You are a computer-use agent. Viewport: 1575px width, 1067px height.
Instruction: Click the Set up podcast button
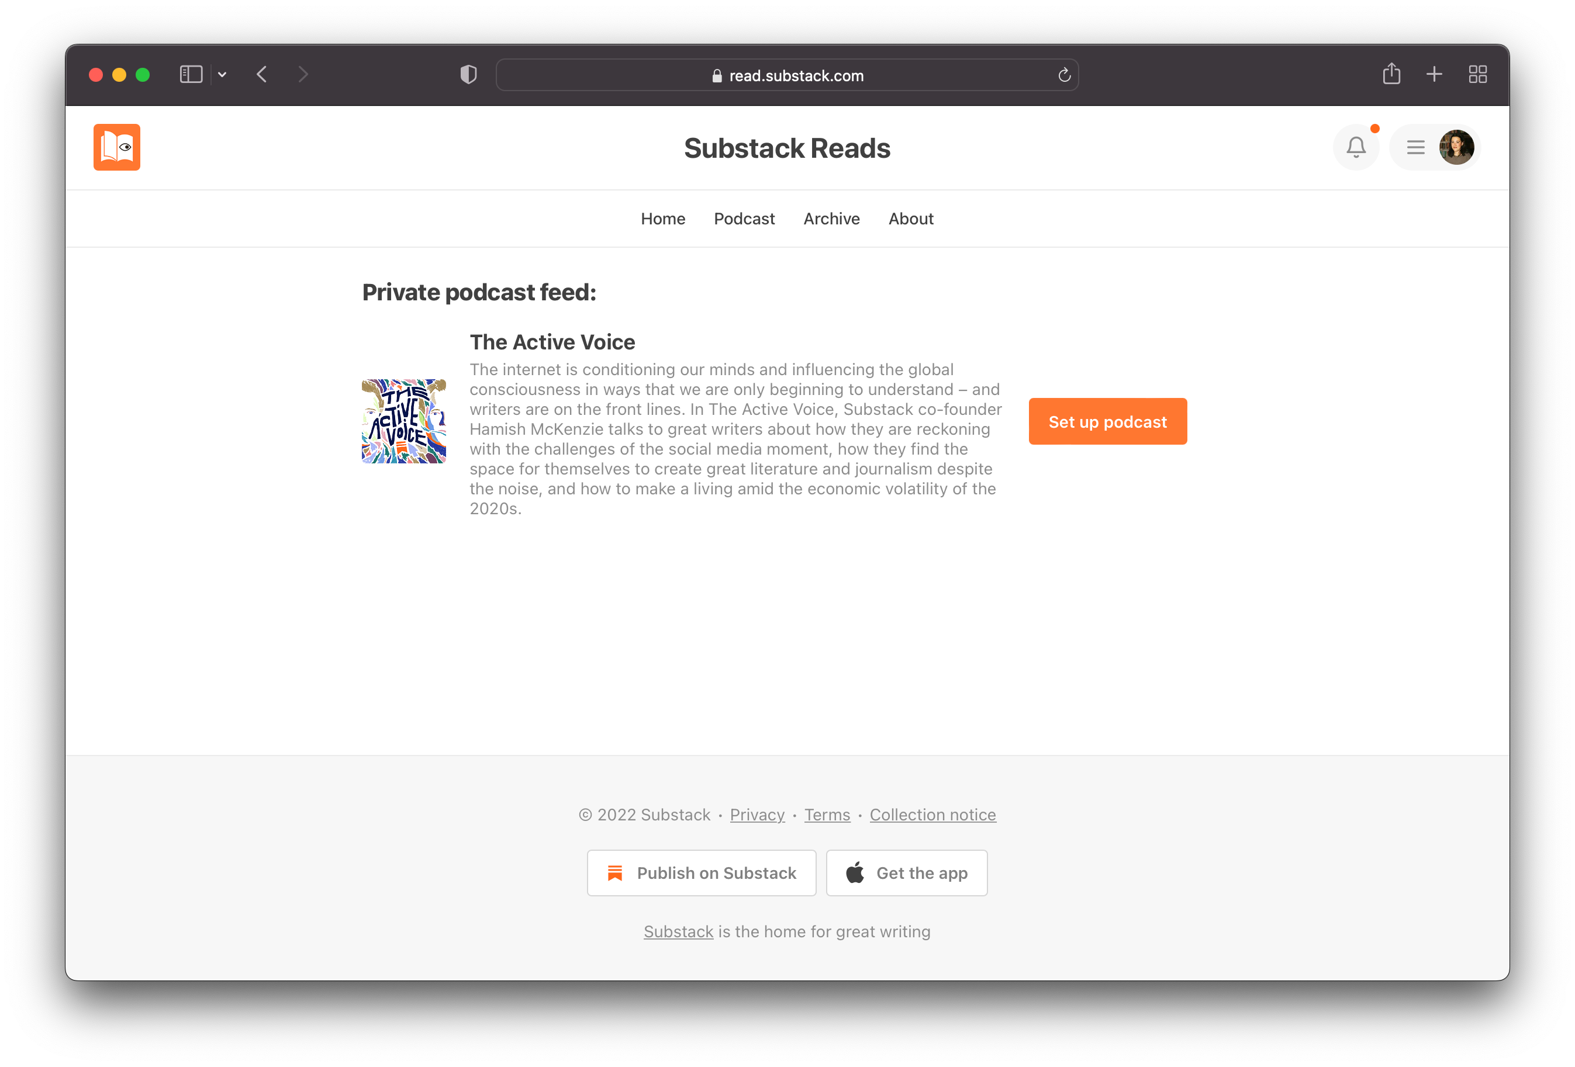click(1107, 420)
